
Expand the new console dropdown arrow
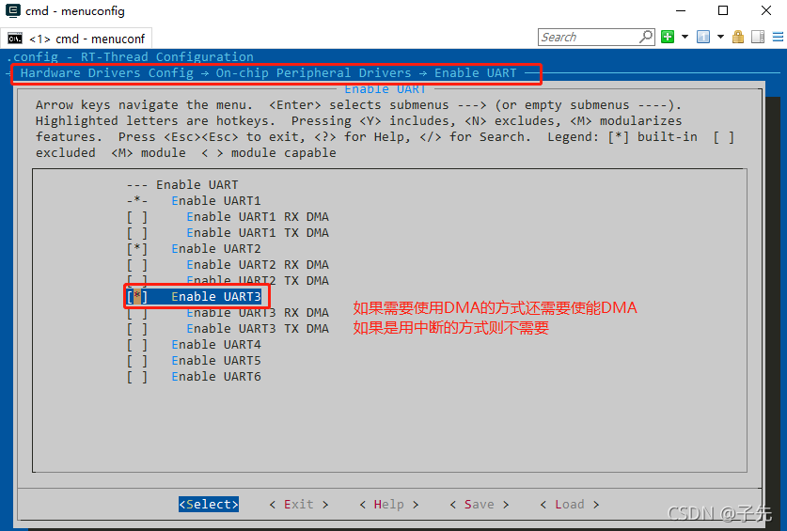[685, 37]
